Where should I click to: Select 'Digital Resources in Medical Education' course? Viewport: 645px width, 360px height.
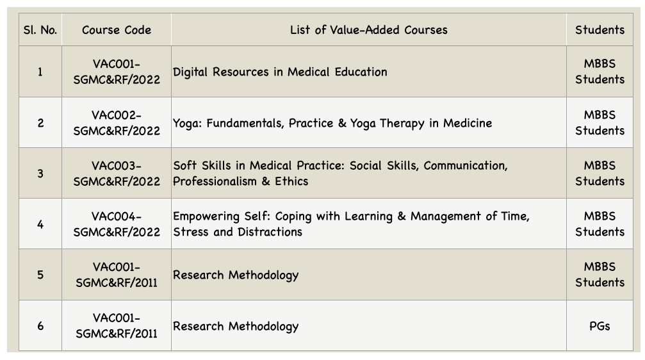click(x=280, y=72)
